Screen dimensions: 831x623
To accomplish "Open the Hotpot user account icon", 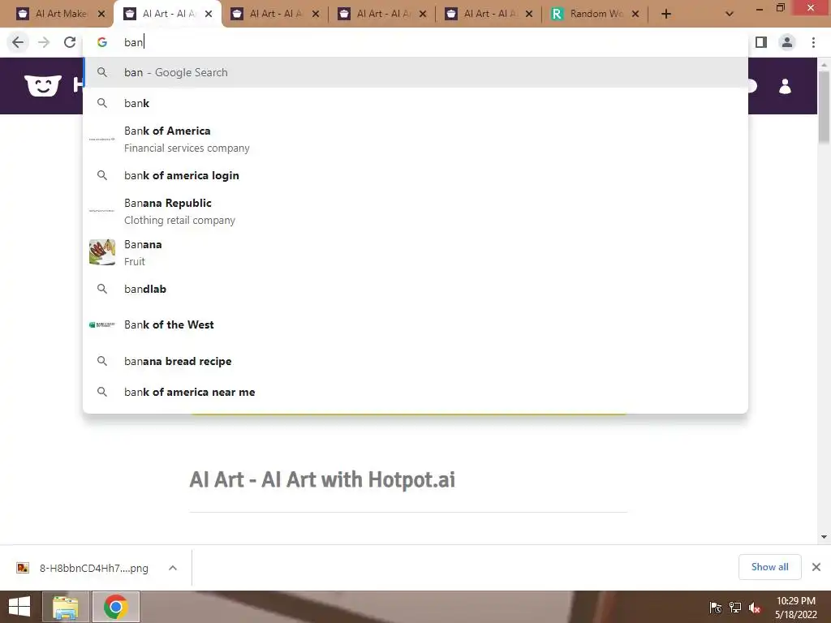I will pyautogui.click(x=785, y=86).
